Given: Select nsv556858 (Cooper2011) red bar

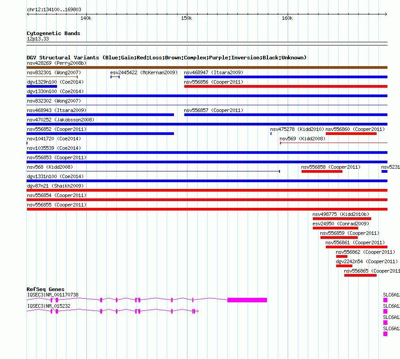Looking at the screenshot, I should (322, 171).
